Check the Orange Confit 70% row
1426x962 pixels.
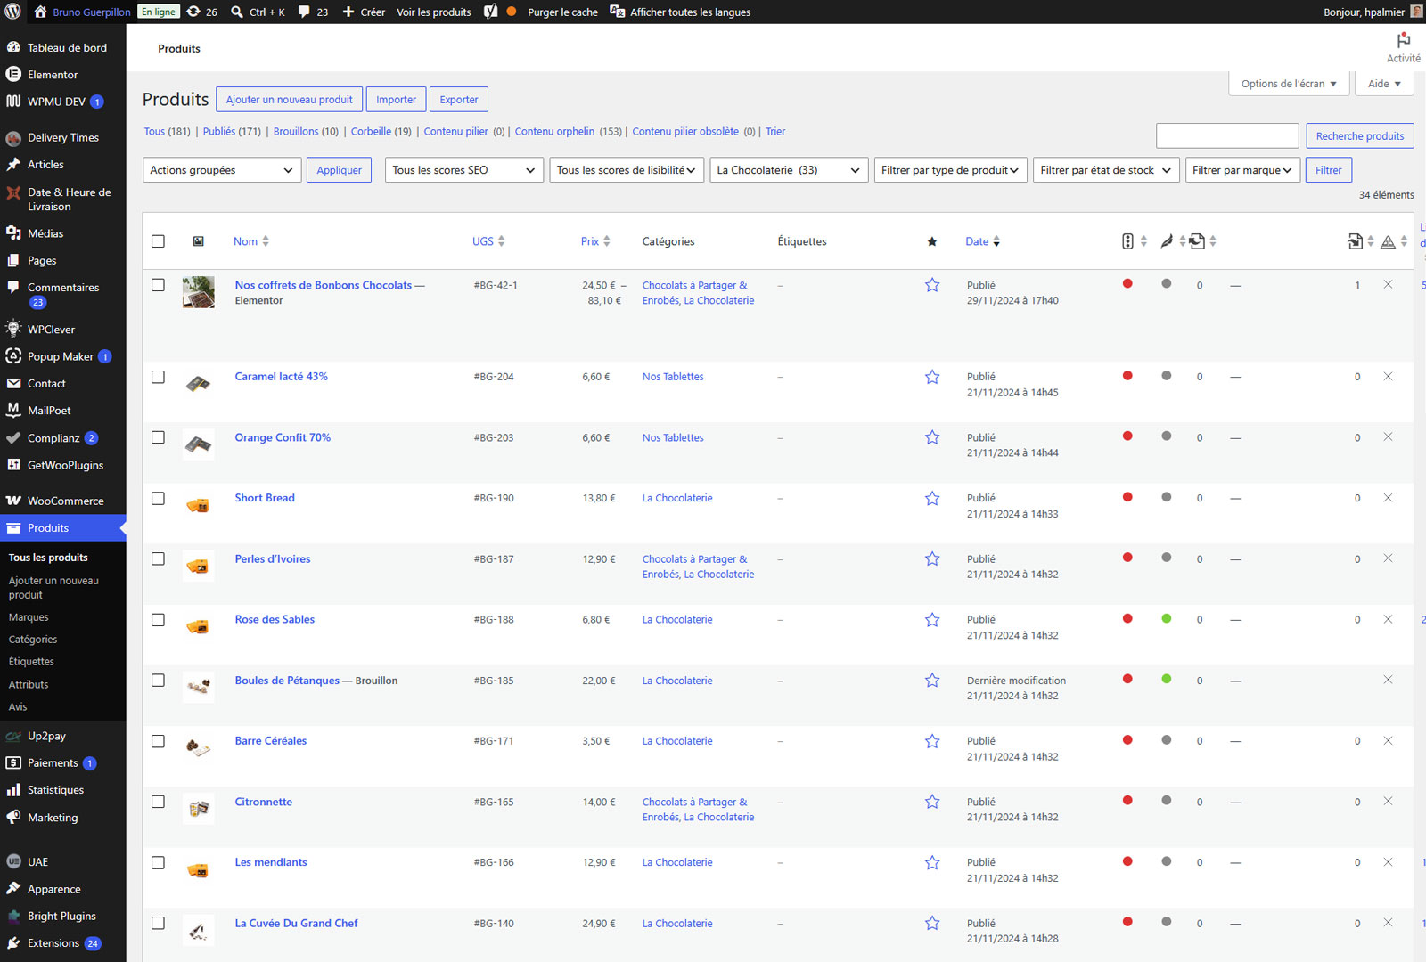(158, 437)
